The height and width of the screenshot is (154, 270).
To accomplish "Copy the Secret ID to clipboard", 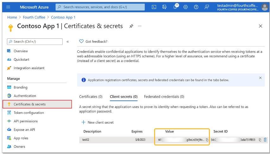I will [x=260, y=140].
